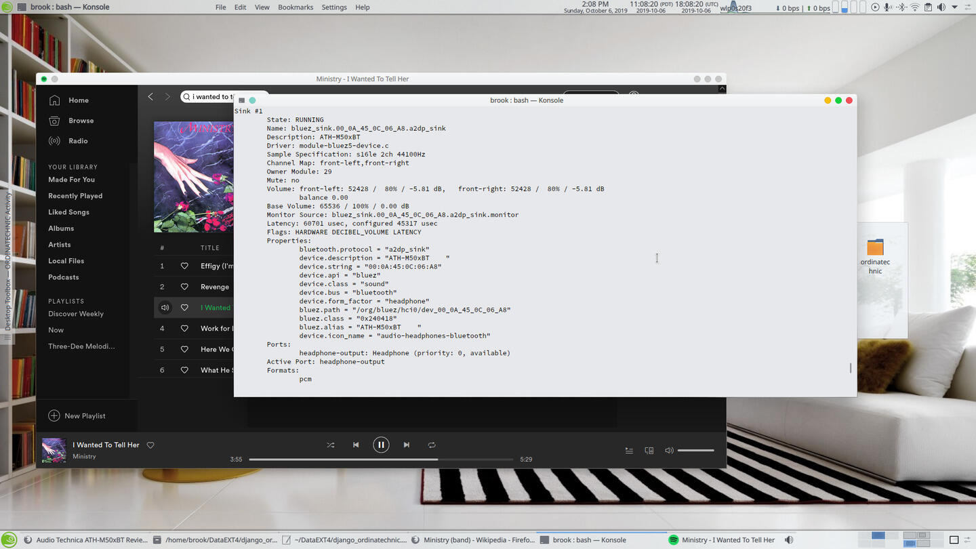Image resolution: width=976 pixels, height=549 pixels.
Task: Seek within the song progress bar
Action: point(381,460)
